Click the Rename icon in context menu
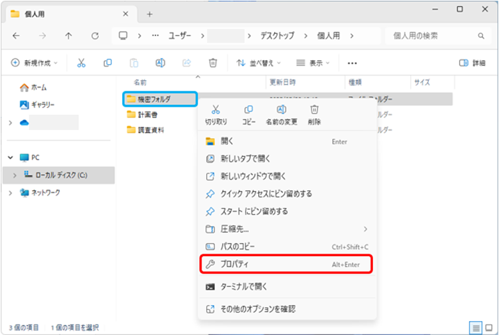Screen dimensions: 499x335 (x=281, y=111)
